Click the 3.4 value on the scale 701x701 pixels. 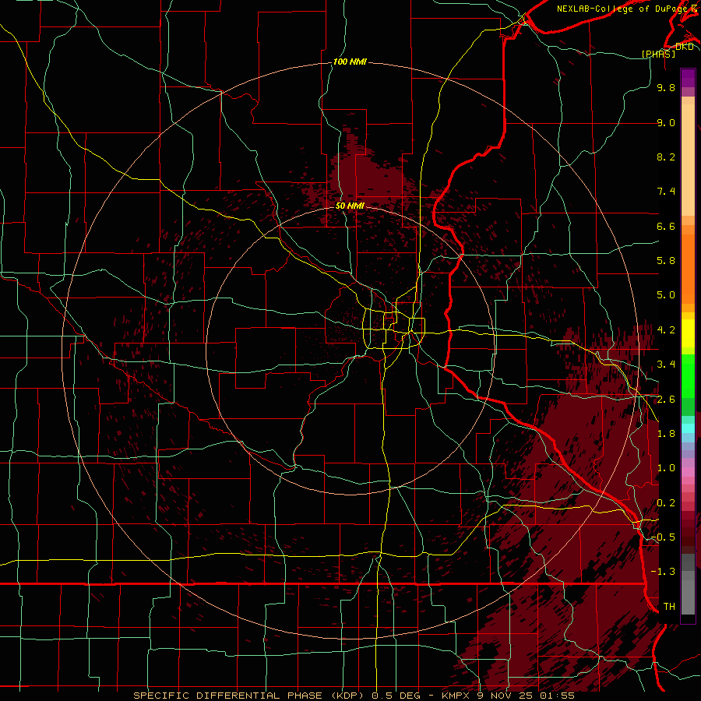click(666, 365)
